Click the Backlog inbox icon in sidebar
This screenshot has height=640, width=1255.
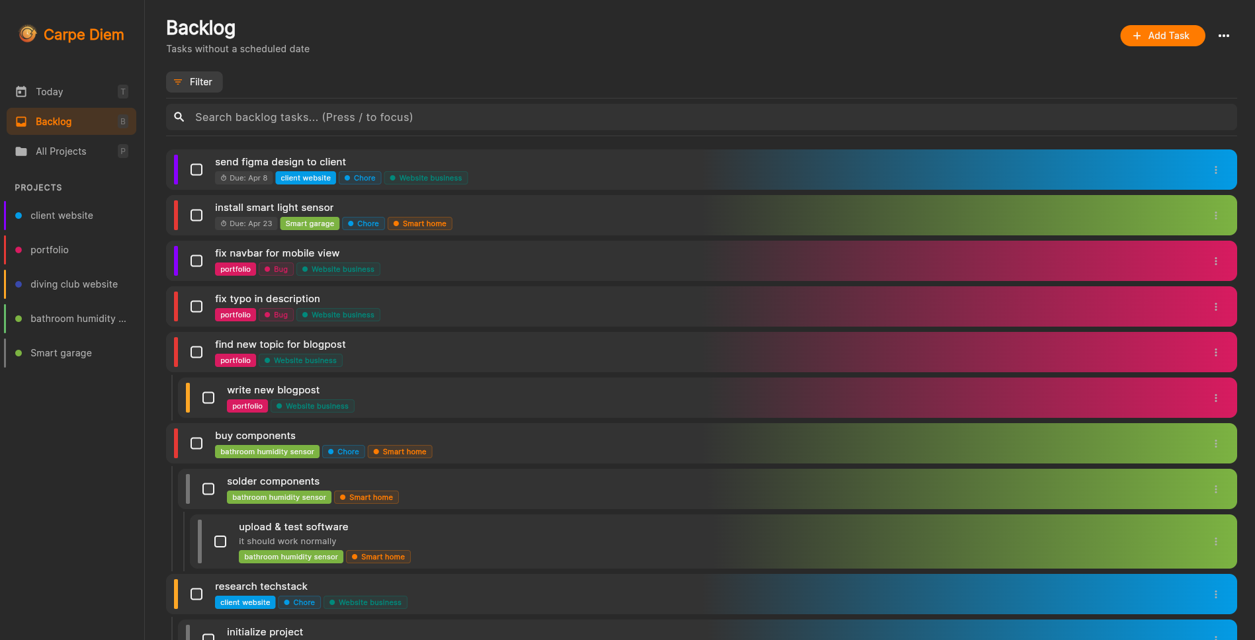[21, 122]
